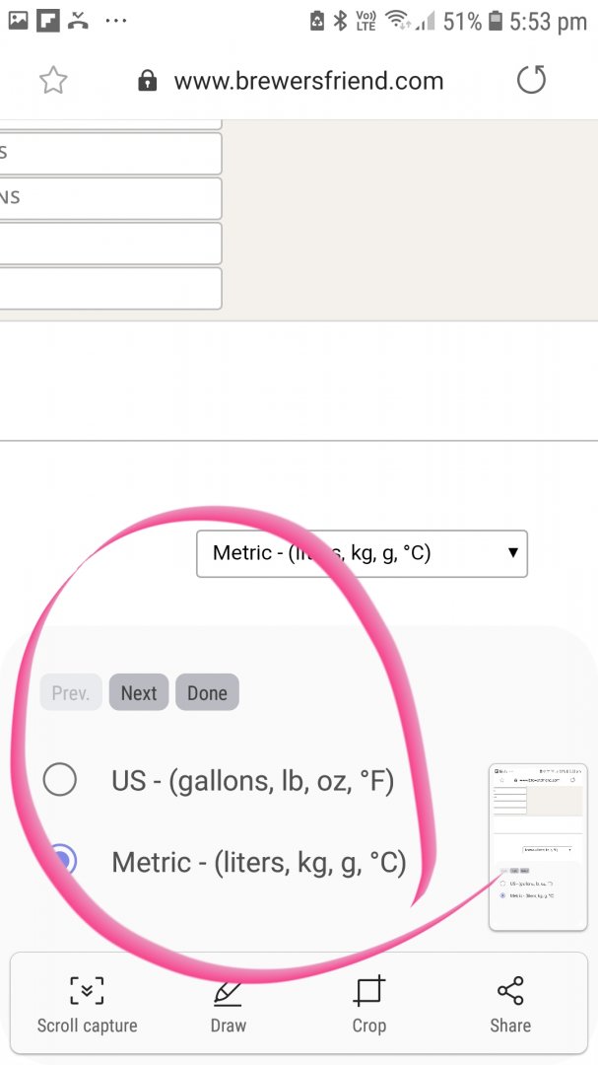598x1065 pixels.
Task: Tap the dropdown arrow on units selector
Action: coord(512,552)
